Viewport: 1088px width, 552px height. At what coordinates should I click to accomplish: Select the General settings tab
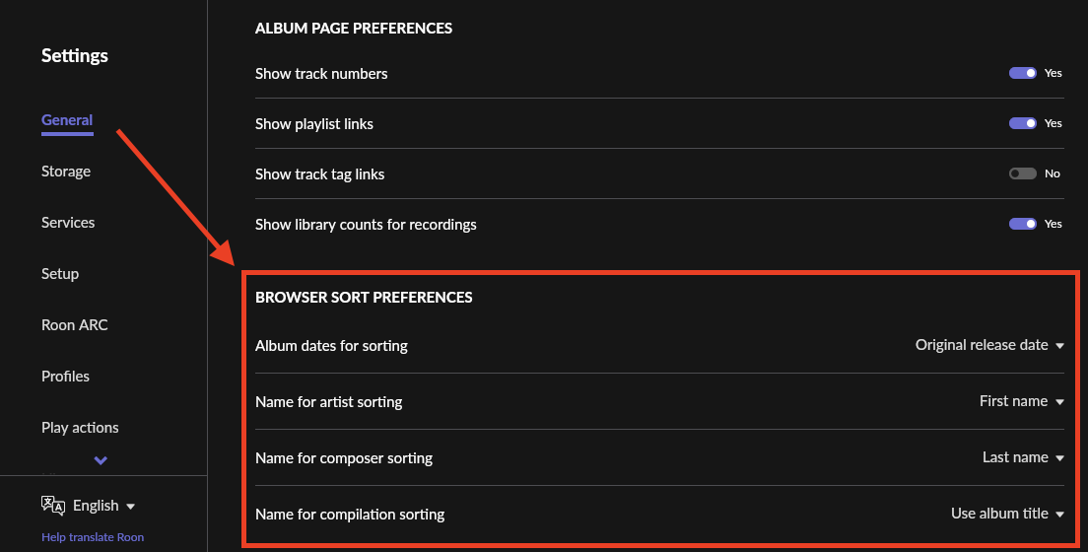pos(67,120)
